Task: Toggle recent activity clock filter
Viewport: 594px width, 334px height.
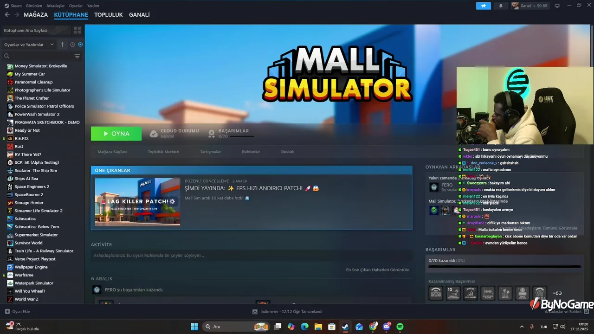Action: [x=72, y=45]
